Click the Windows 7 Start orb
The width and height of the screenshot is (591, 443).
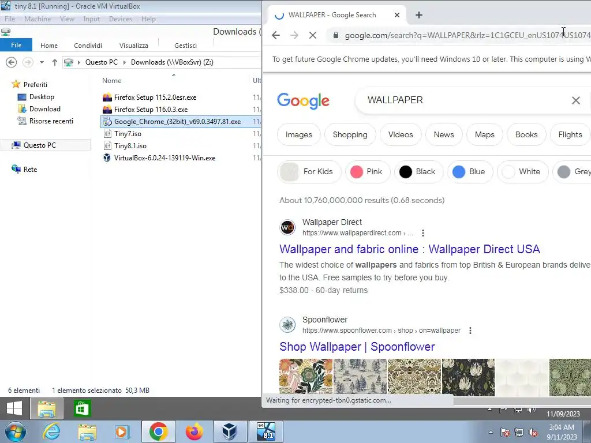[15, 431]
